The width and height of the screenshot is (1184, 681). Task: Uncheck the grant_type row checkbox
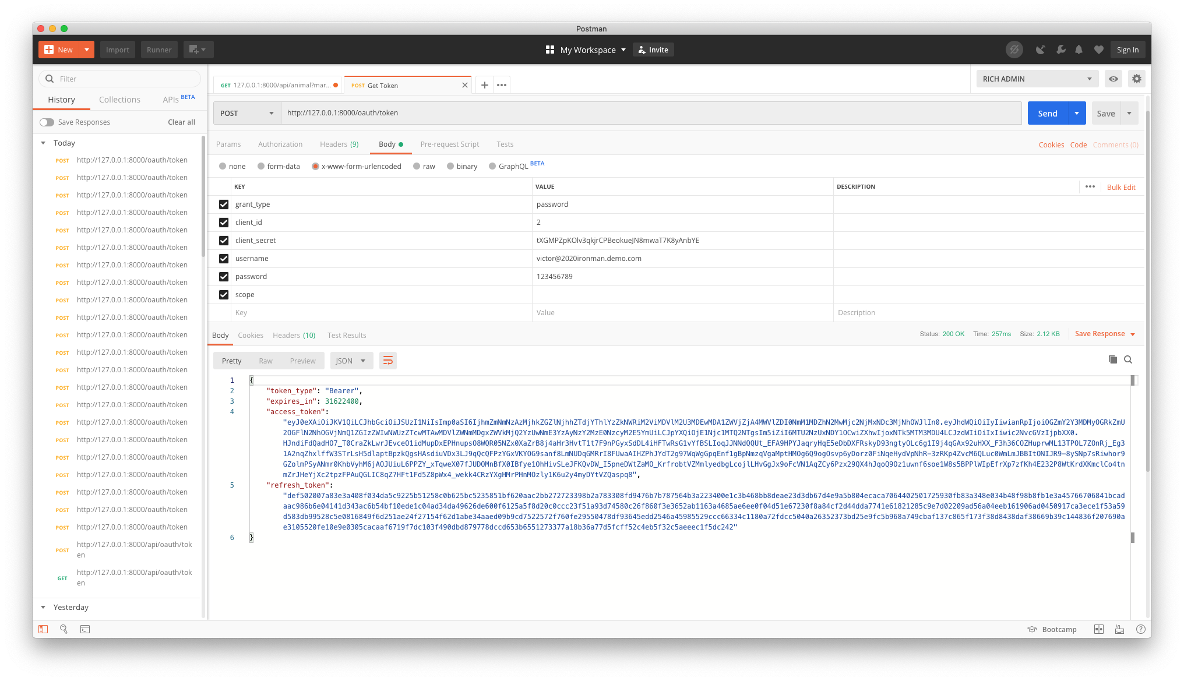[x=224, y=204]
